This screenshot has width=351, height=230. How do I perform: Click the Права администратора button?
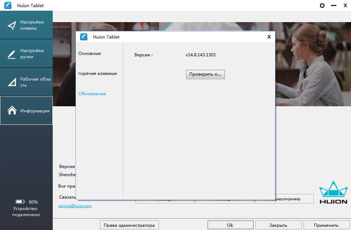(129, 225)
